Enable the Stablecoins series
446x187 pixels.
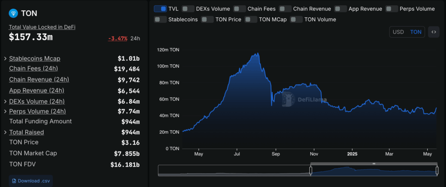coord(160,20)
